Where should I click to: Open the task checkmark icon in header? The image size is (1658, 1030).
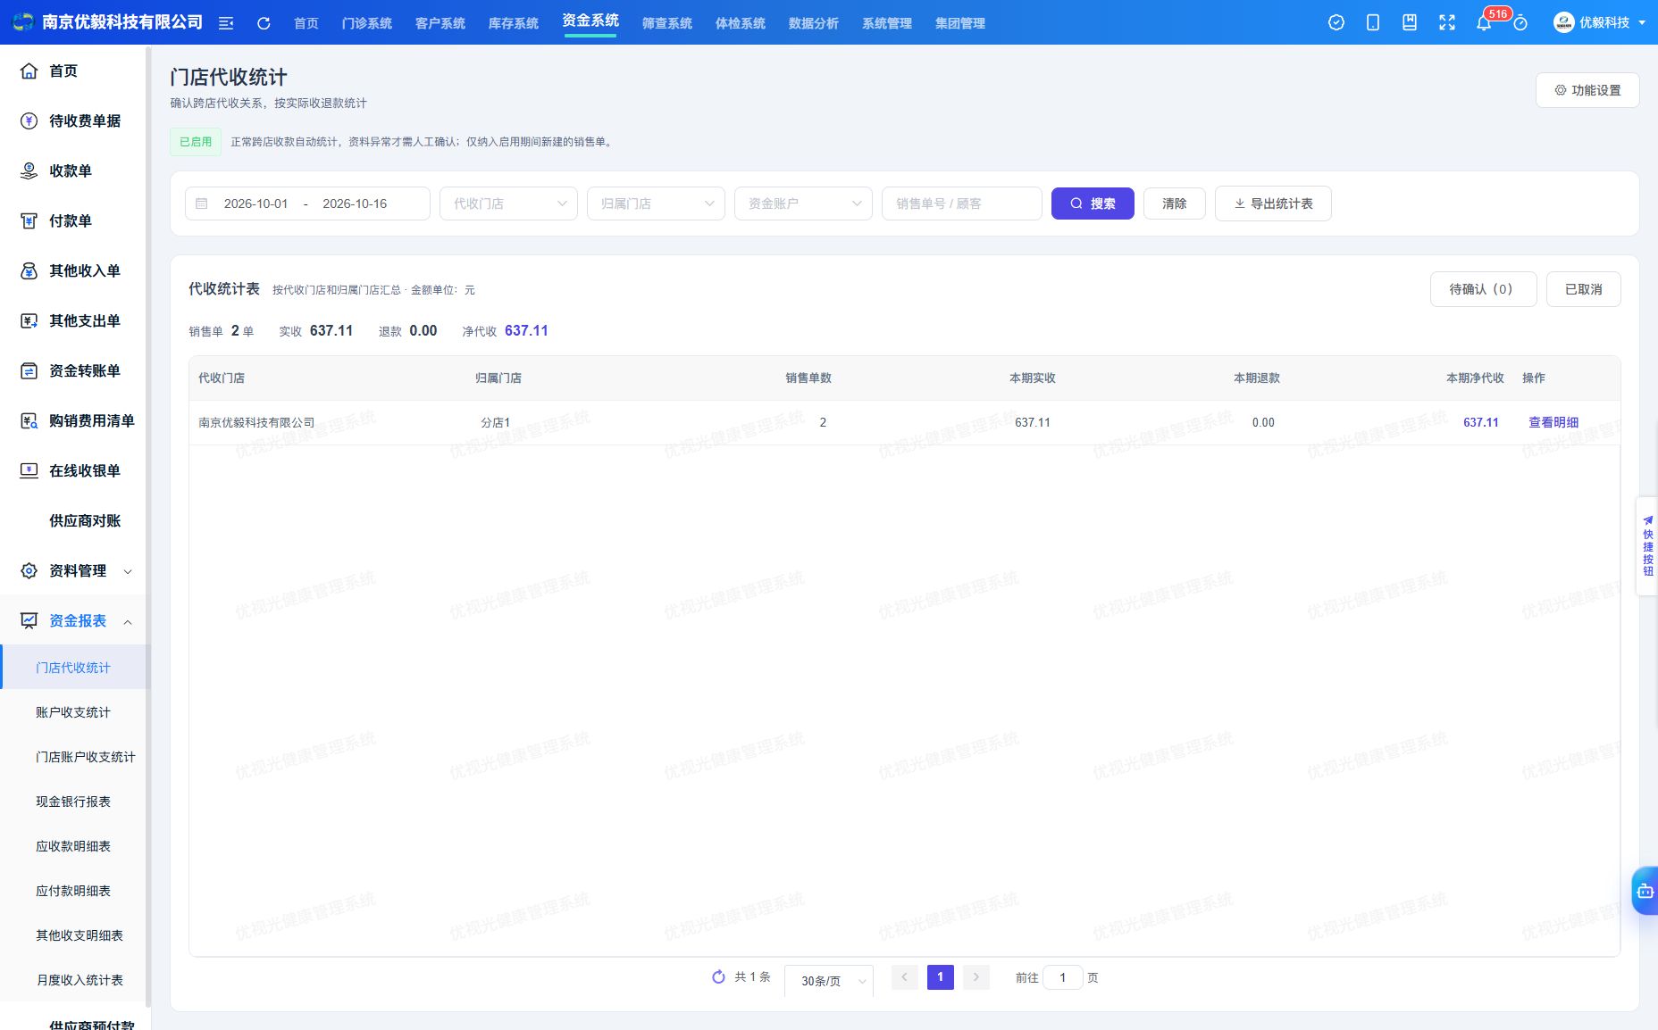[x=1336, y=22]
